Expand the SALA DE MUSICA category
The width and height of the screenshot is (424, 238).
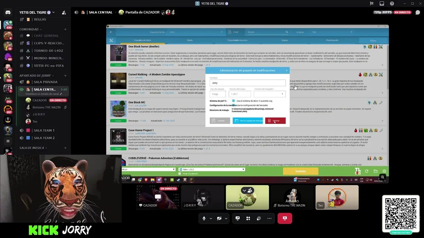pyautogui.click(x=33, y=148)
